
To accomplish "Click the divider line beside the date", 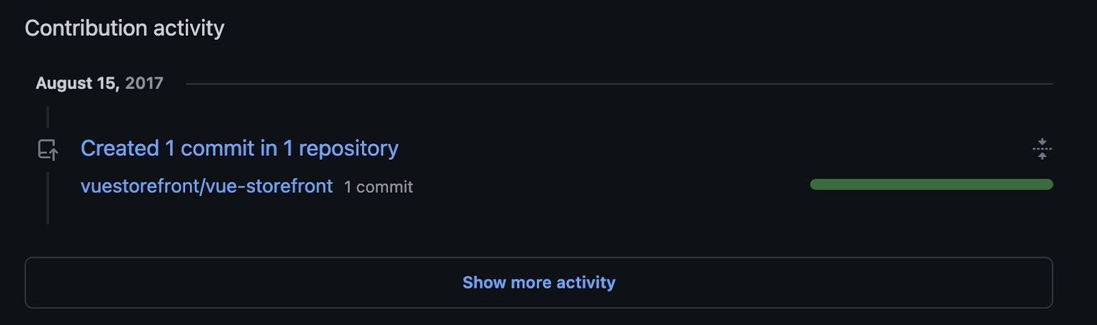I will click(x=619, y=84).
